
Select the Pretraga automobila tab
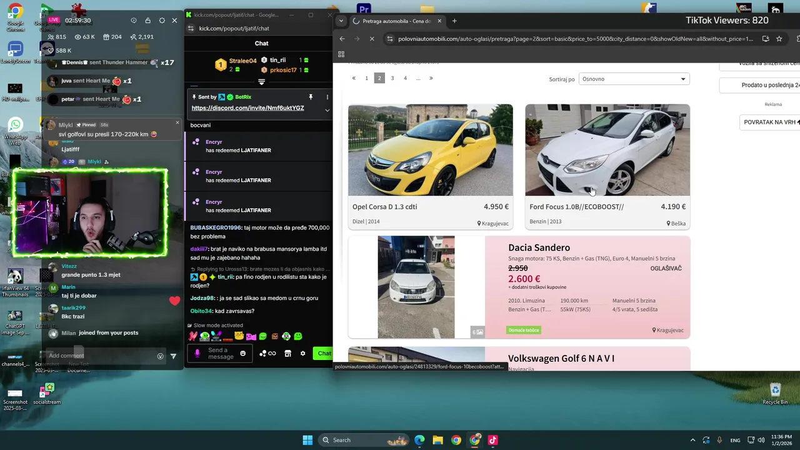click(396, 21)
